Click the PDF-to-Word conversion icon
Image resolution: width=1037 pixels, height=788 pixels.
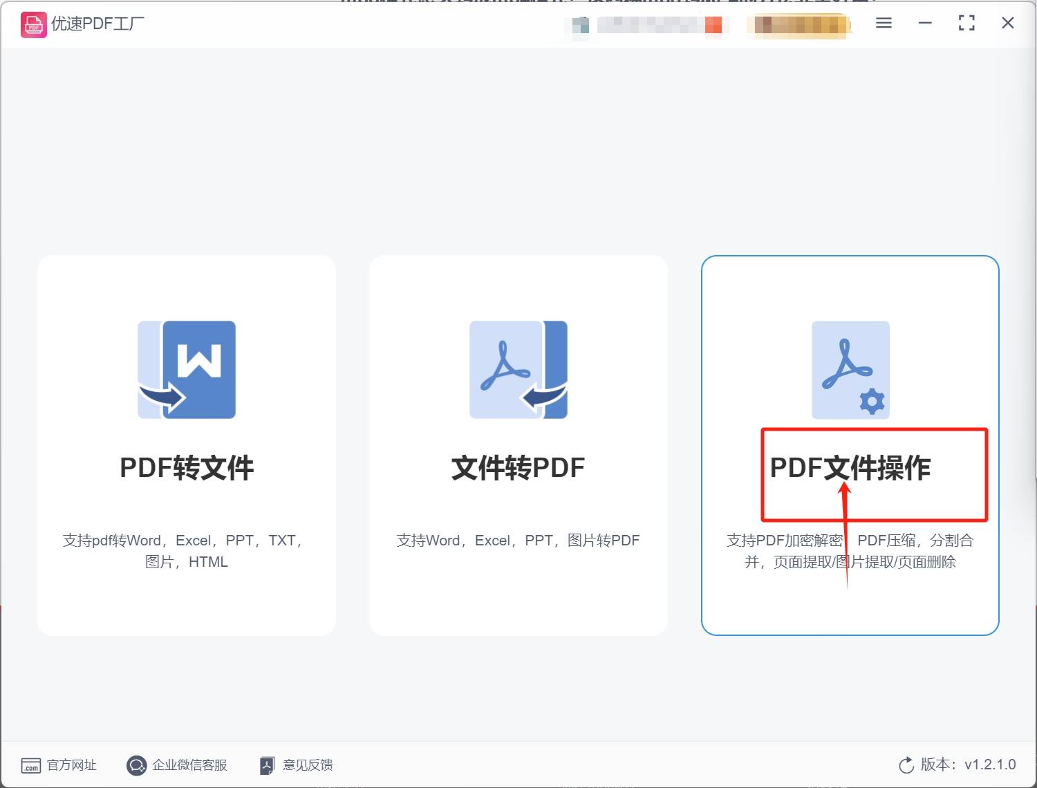click(x=187, y=370)
